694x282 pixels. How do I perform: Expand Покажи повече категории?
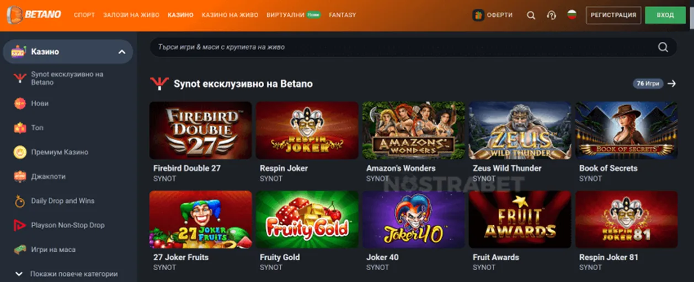[x=66, y=274]
